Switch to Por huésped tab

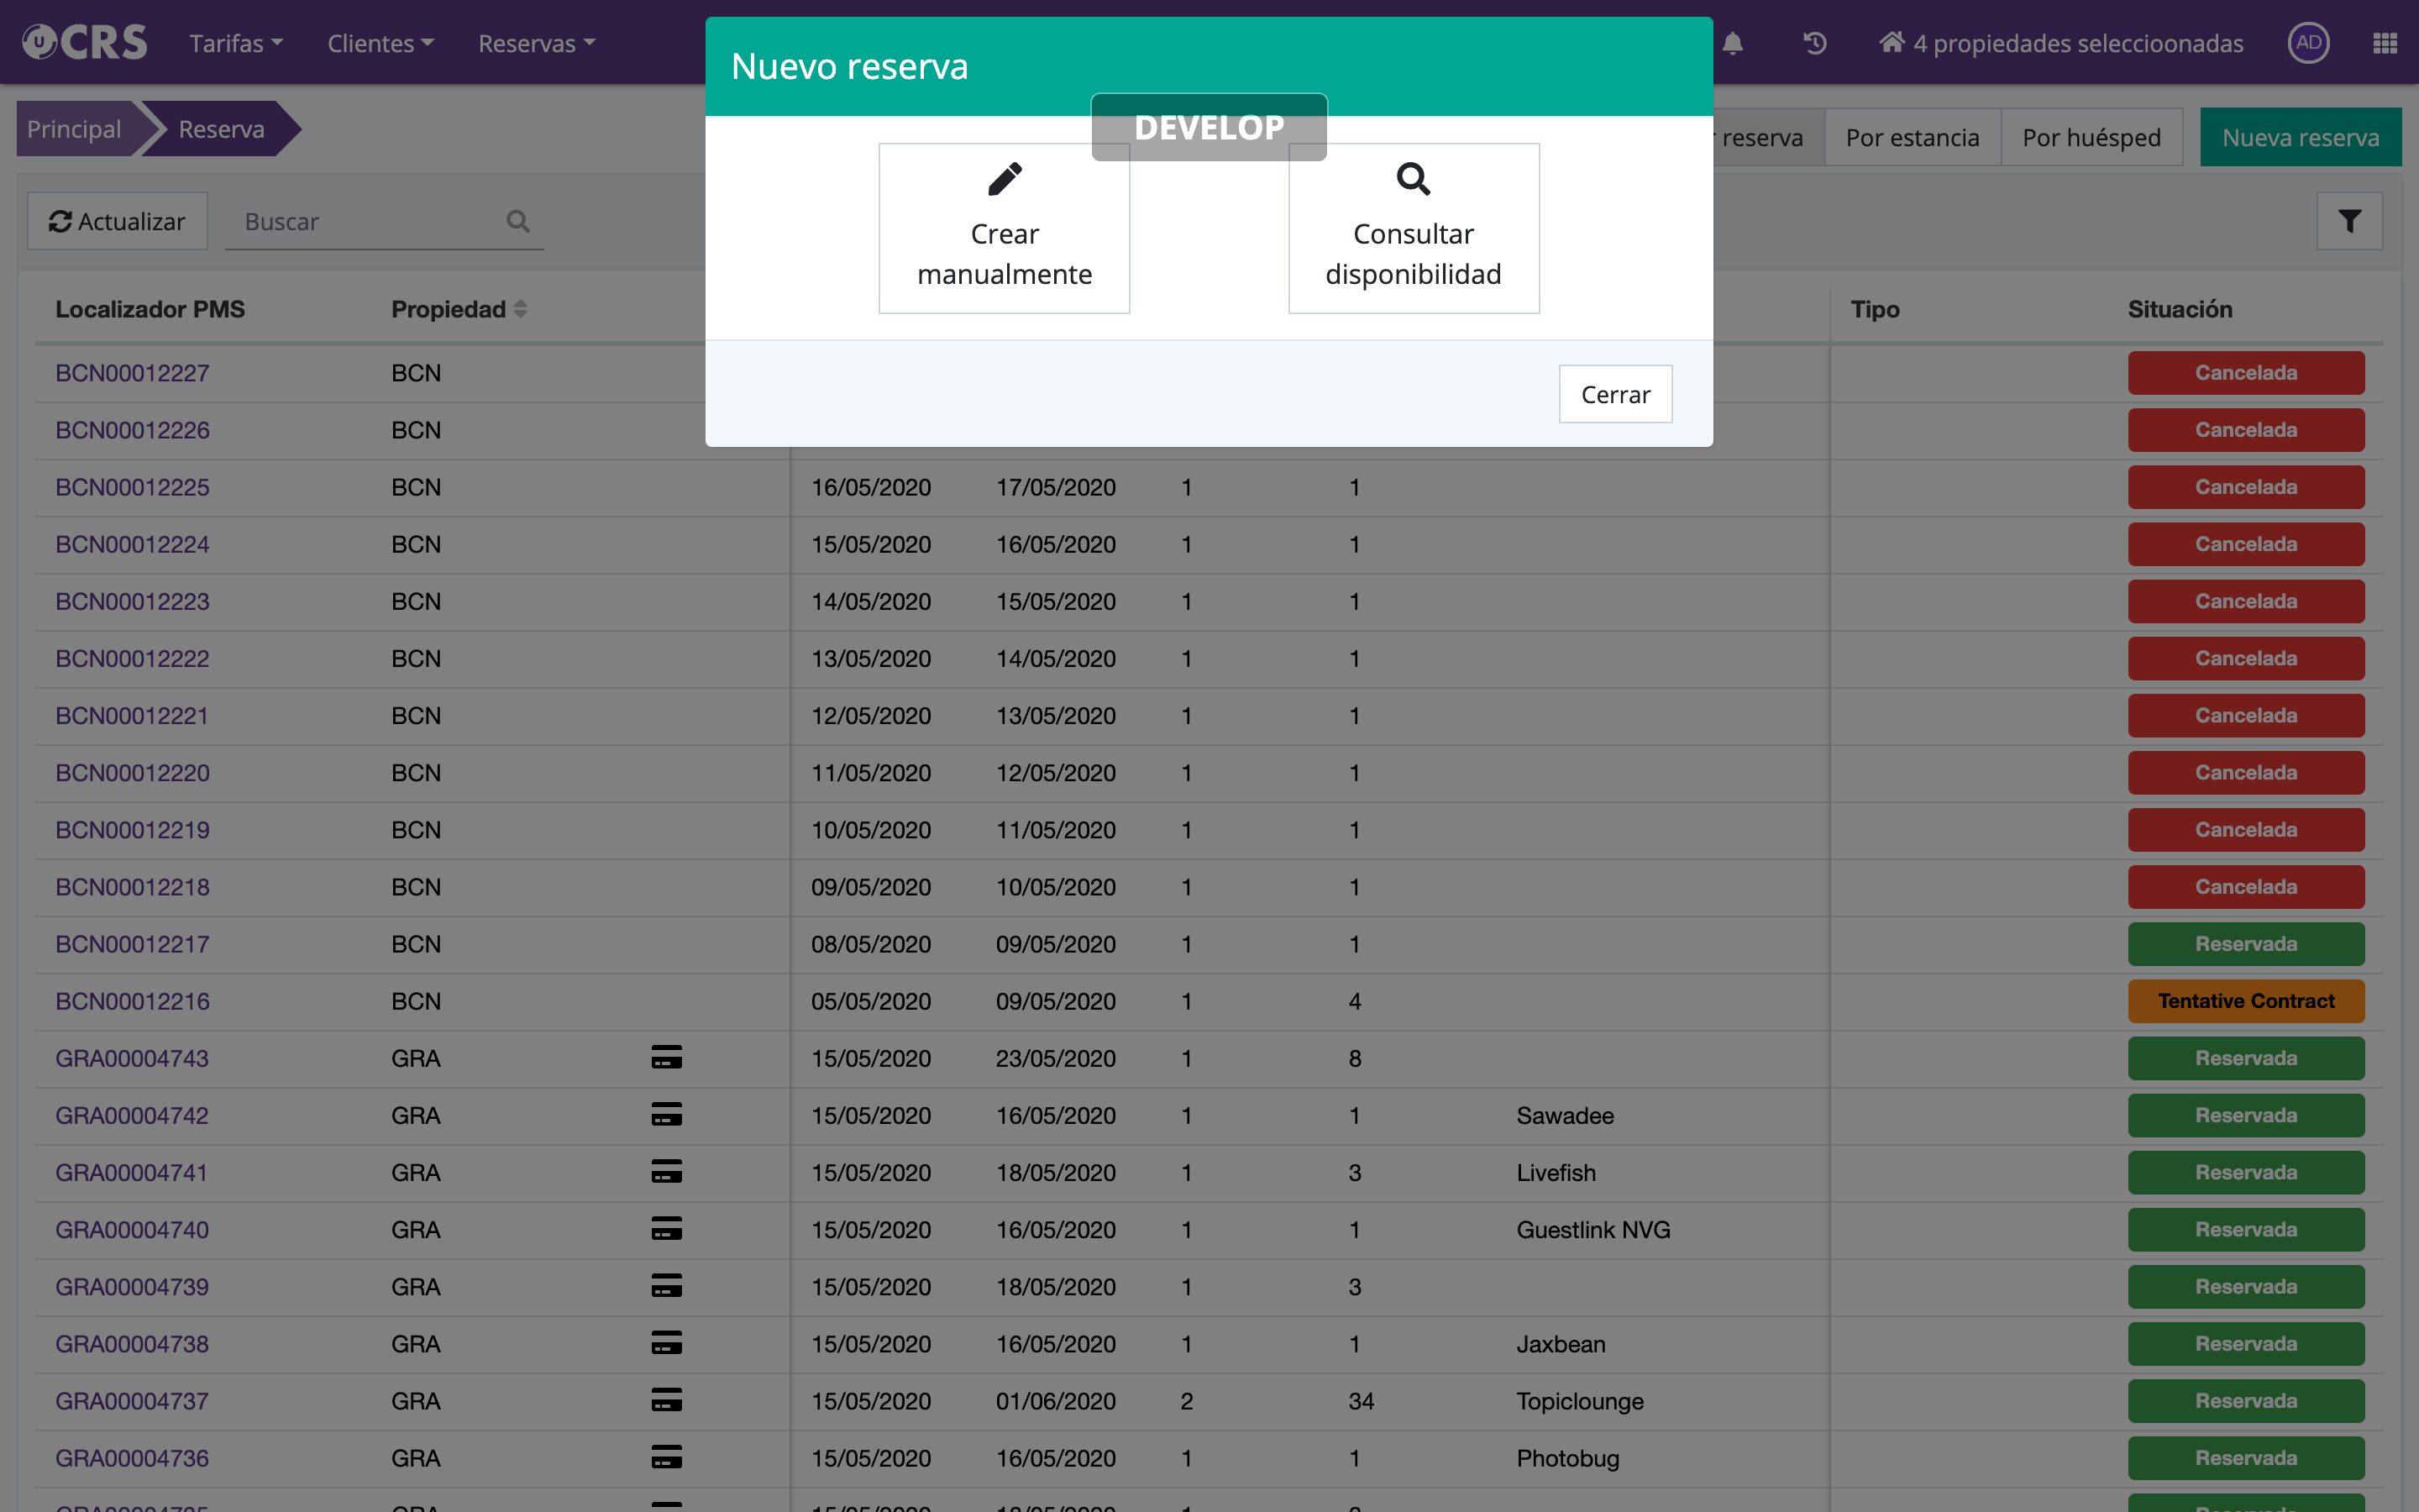pos(2091,137)
